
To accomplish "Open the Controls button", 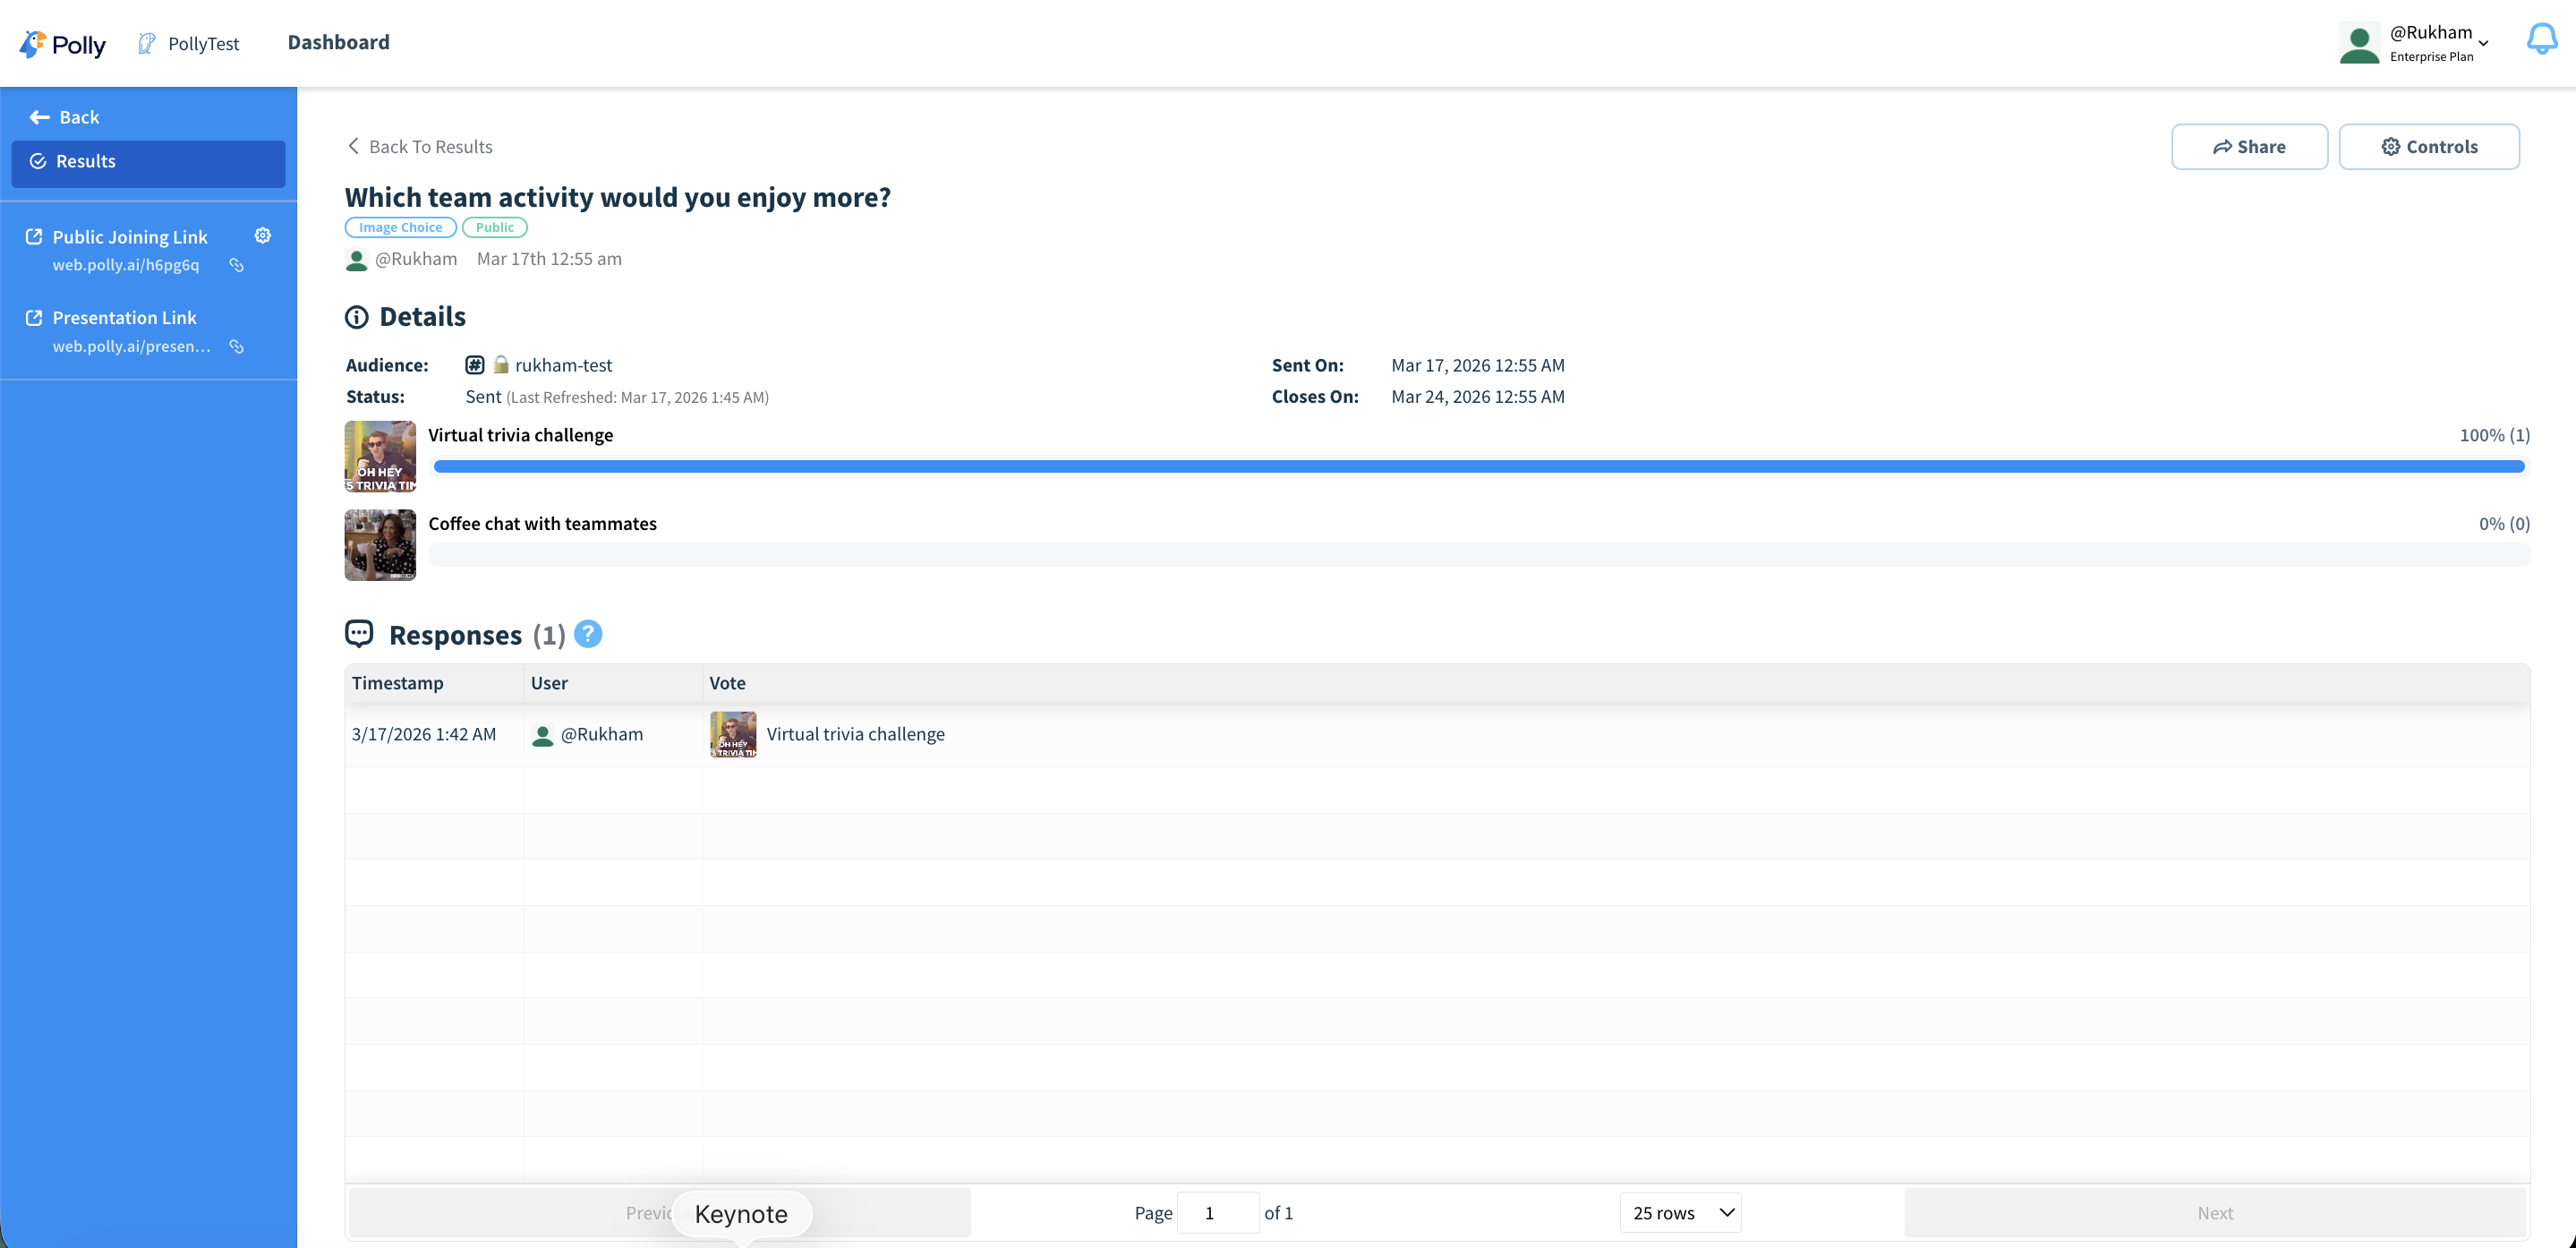I will tap(2428, 147).
